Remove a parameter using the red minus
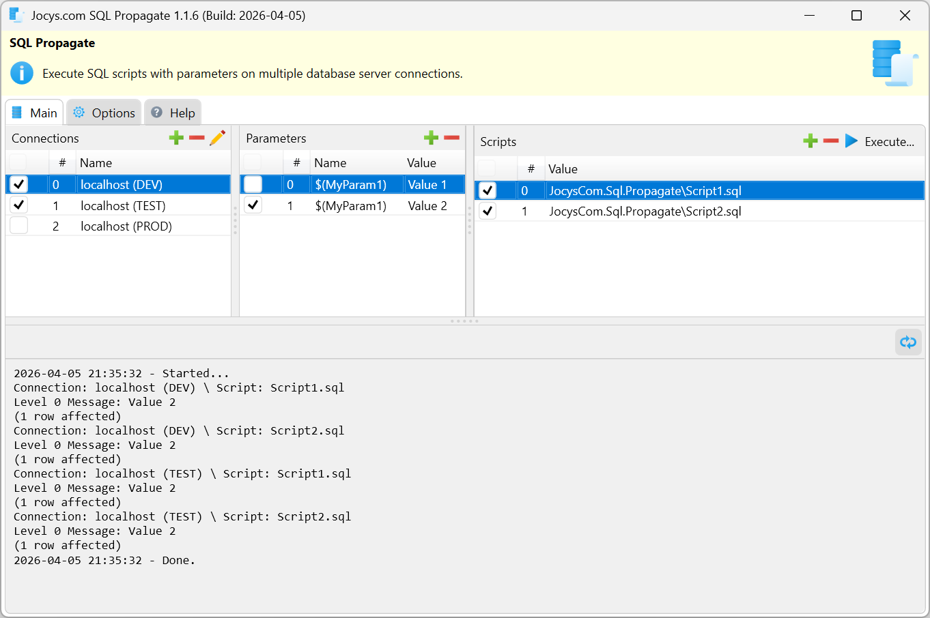930x618 pixels. [451, 138]
